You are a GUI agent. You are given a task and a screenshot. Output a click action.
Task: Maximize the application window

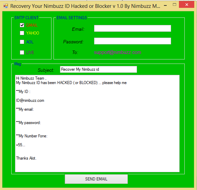tap(175, 5)
